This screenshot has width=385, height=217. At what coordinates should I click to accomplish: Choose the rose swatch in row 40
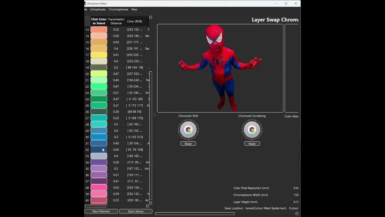(99, 200)
